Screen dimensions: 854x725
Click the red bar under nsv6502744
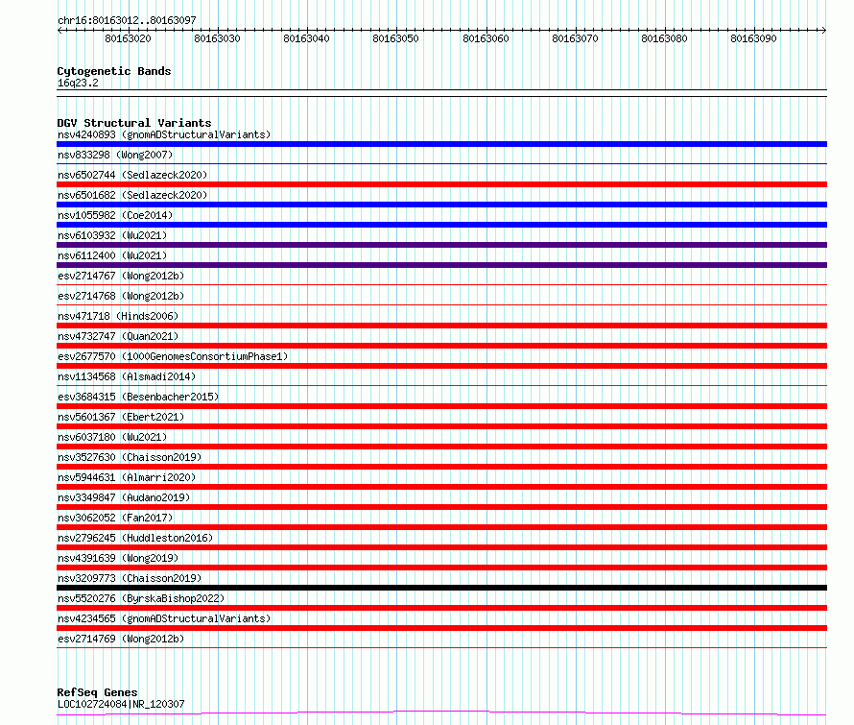point(441,184)
